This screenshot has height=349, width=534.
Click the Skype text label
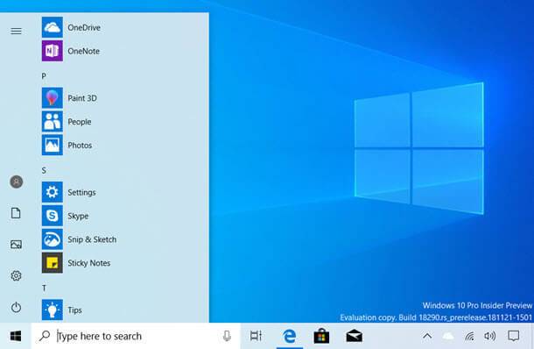point(78,216)
